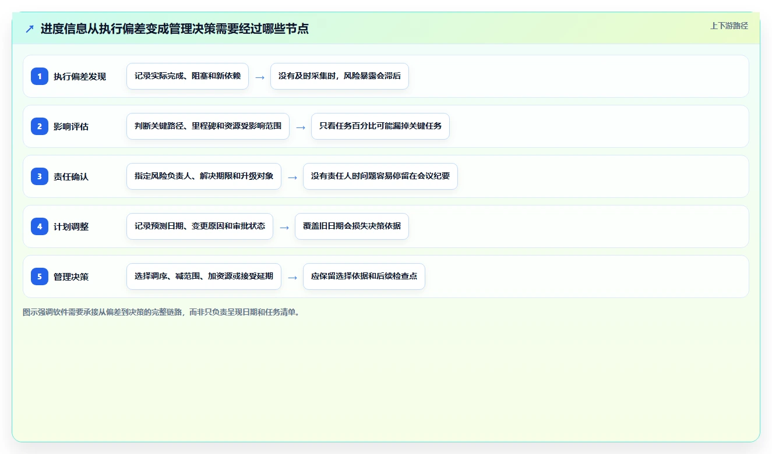Open the 只看任务百分比可能漏掉关键任务 box
The width and height of the screenshot is (772, 454).
(x=380, y=126)
